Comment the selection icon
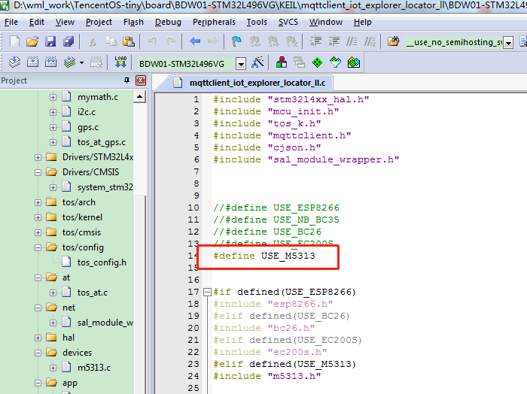This screenshot has height=394, width=527. click(x=352, y=41)
